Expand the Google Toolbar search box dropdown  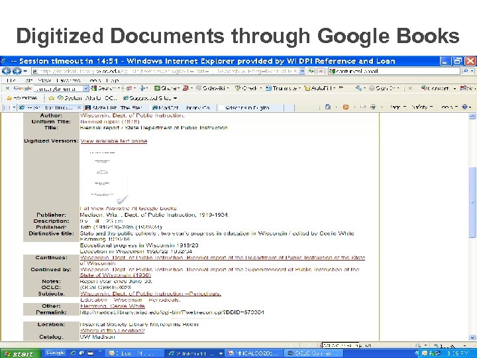[85, 88]
